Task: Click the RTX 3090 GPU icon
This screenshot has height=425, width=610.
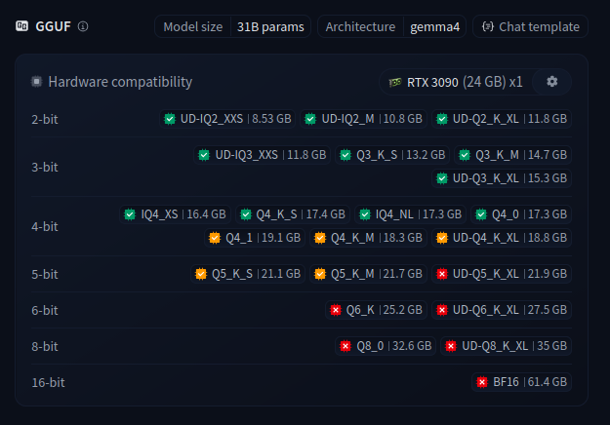Action: pos(395,82)
